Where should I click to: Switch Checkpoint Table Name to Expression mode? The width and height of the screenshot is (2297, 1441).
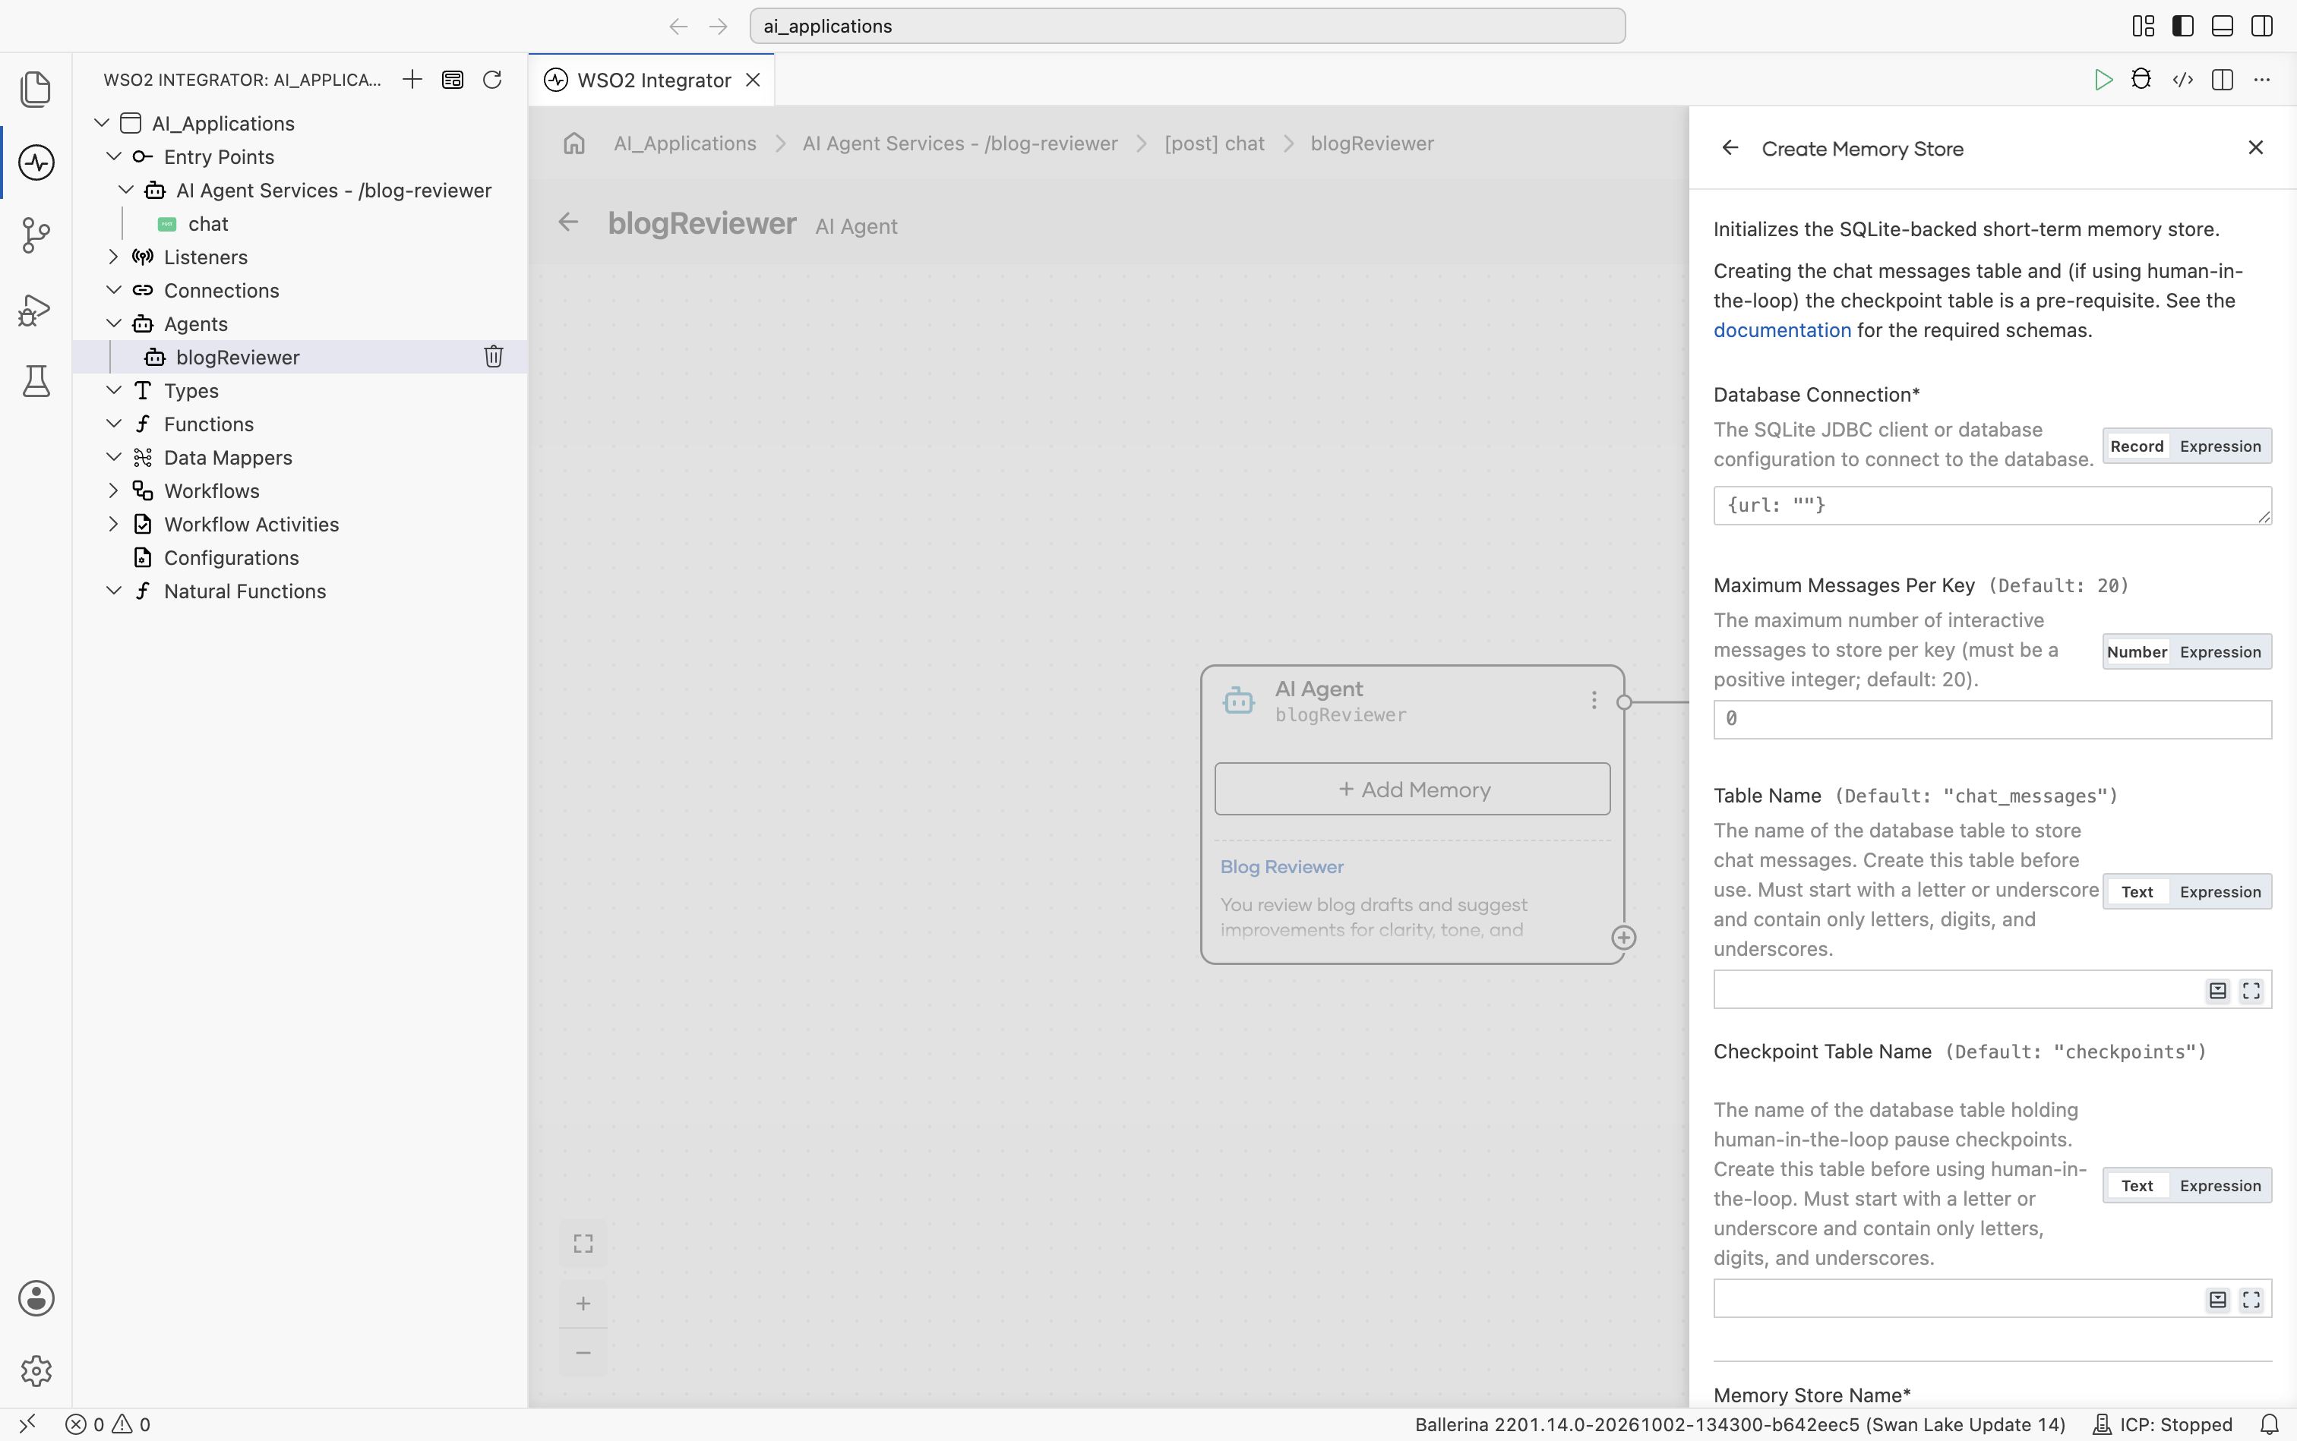[2220, 1186]
